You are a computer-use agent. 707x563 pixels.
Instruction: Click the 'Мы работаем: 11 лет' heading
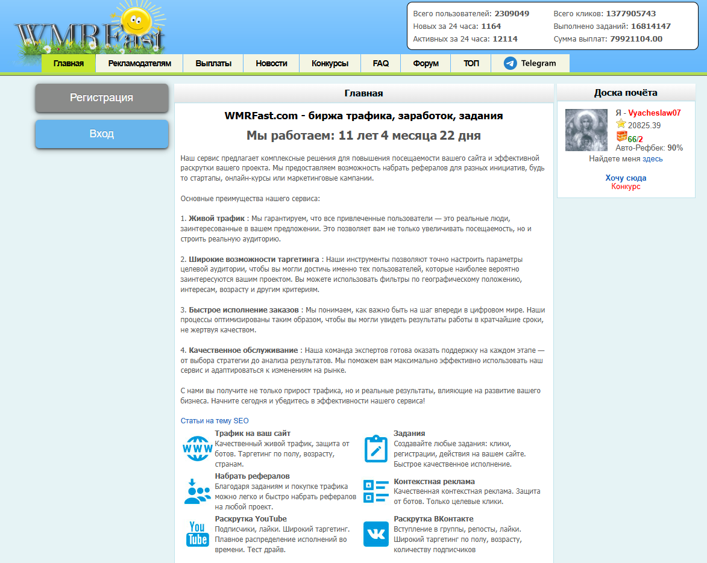(x=363, y=135)
